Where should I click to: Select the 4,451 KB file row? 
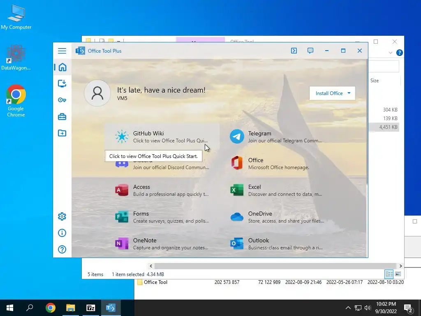coord(384,127)
